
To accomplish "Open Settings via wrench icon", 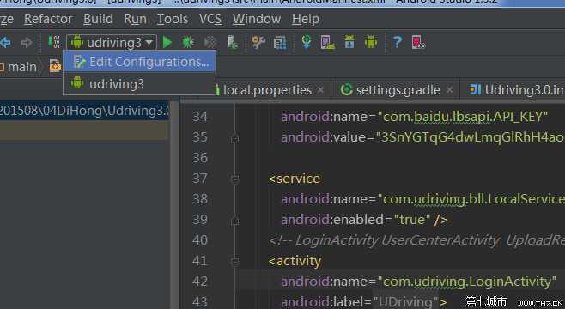I will [x=258, y=42].
